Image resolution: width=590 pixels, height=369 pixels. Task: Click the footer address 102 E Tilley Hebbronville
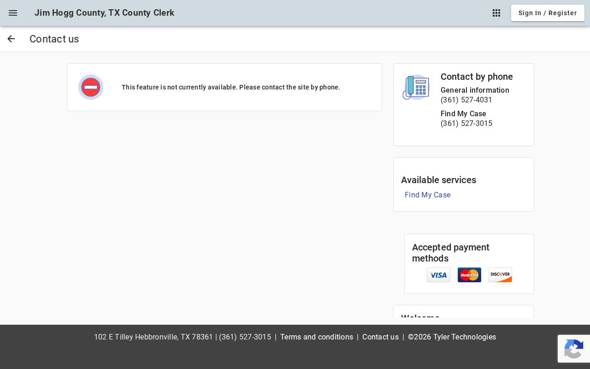tap(153, 337)
